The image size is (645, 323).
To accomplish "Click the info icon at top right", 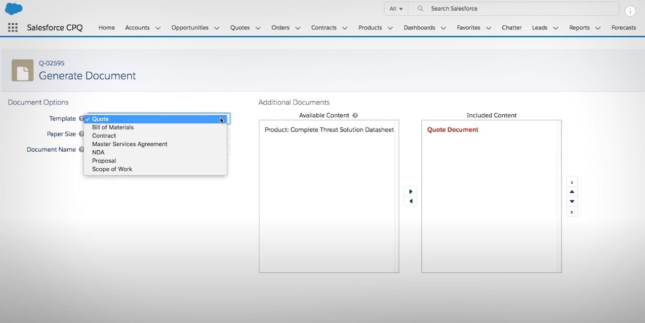I will (x=630, y=11).
